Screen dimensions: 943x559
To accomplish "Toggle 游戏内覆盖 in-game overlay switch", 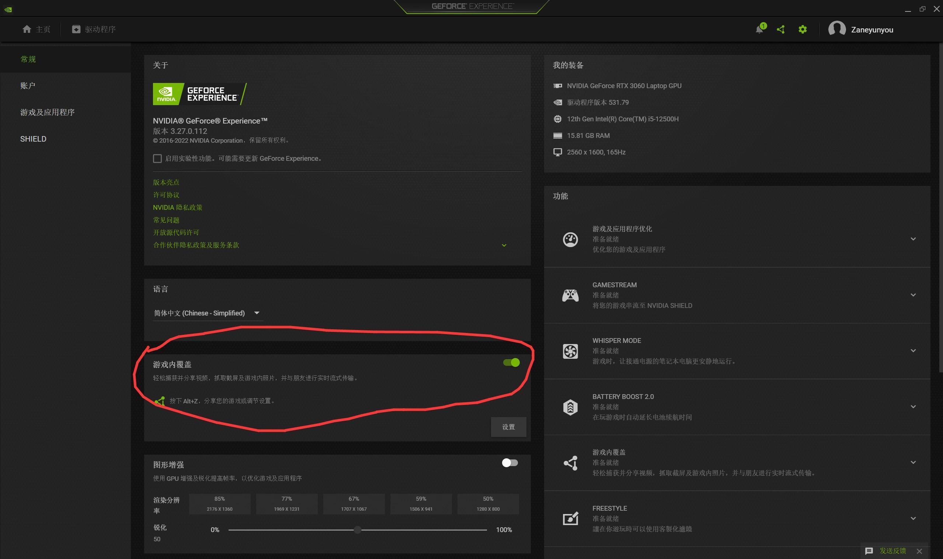I will tap(511, 362).
